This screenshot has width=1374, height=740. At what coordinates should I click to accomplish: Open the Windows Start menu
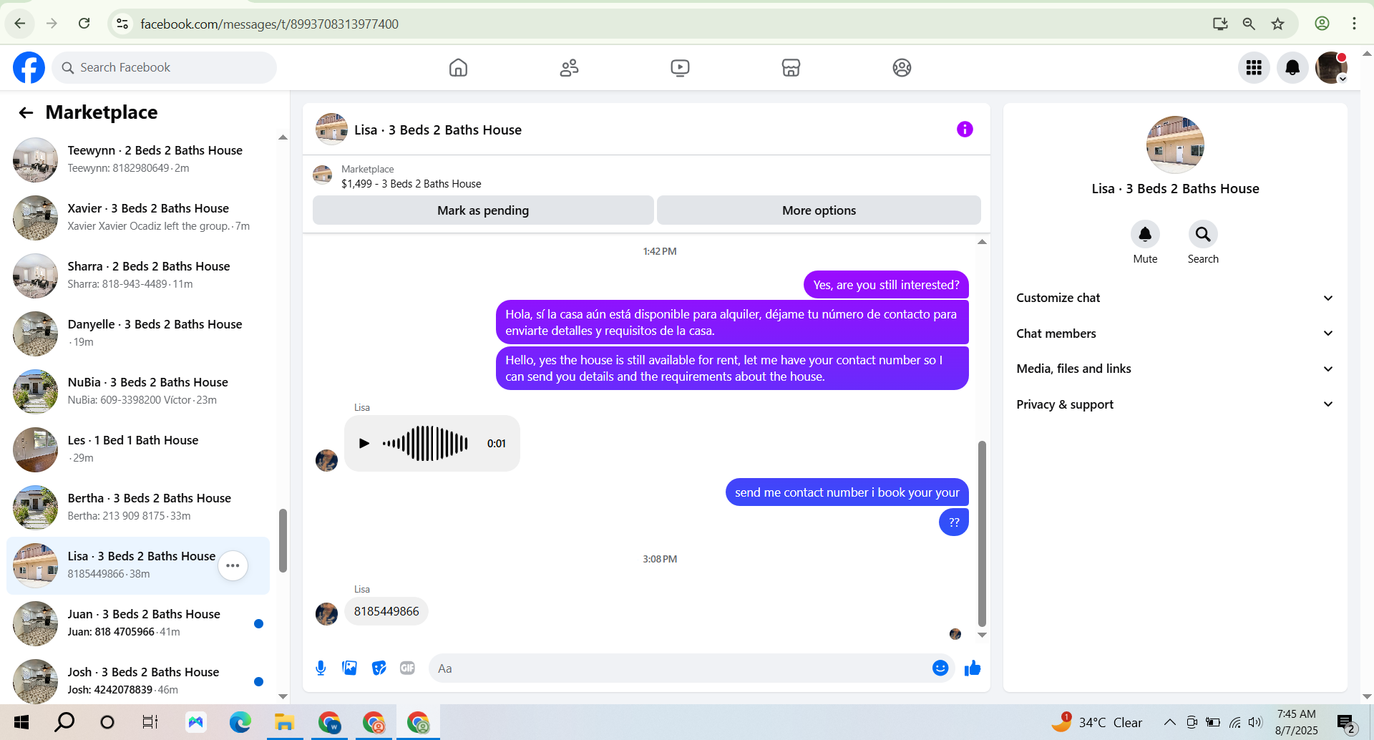(x=21, y=722)
